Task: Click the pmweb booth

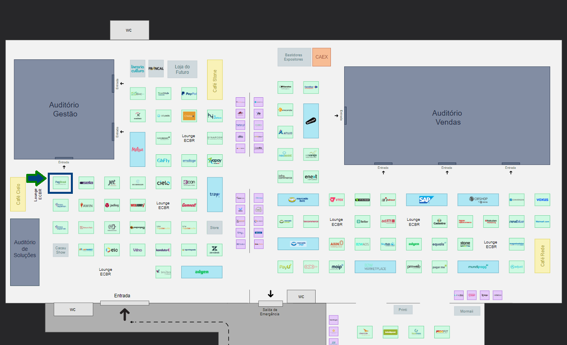Action: click(x=414, y=267)
